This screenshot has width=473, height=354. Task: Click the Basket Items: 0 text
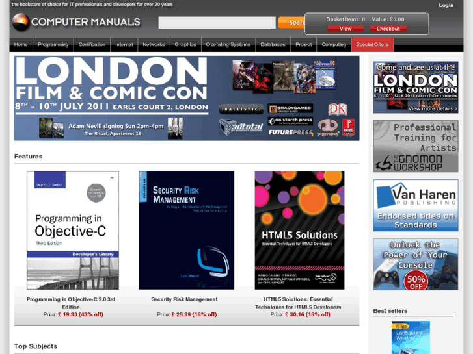(x=345, y=19)
